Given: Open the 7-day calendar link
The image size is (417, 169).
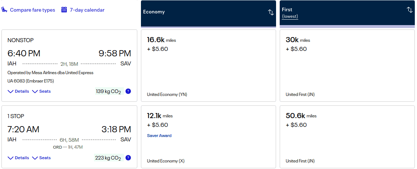Looking at the screenshot, I should (x=87, y=10).
